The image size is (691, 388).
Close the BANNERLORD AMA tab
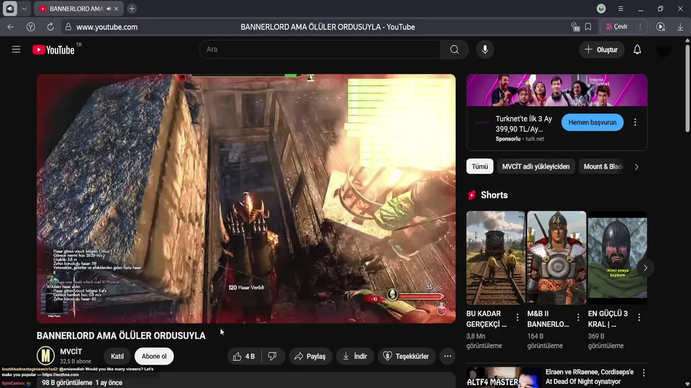pyautogui.click(x=116, y=9)
